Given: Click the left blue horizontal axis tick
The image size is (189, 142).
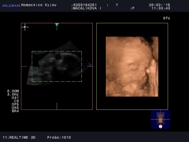Looking at the screenshot, I should pyautogui.click(x=24, y=66).
